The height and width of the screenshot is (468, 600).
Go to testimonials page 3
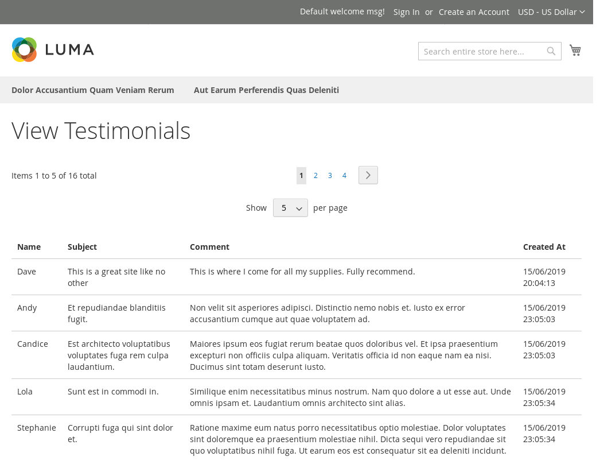pos(330,175)
